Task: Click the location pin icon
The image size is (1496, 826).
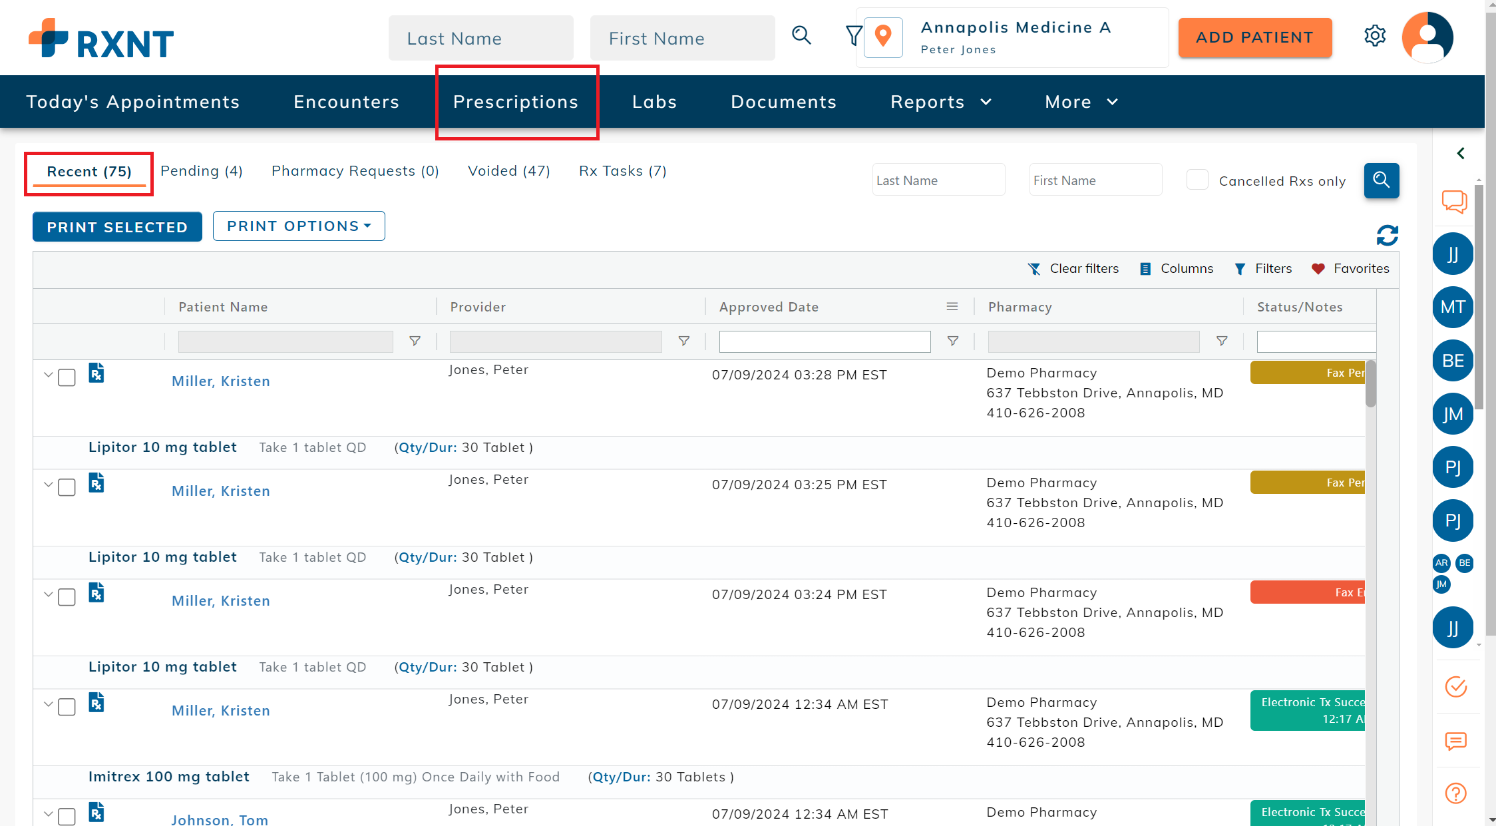Action: (x=883, y=37)
